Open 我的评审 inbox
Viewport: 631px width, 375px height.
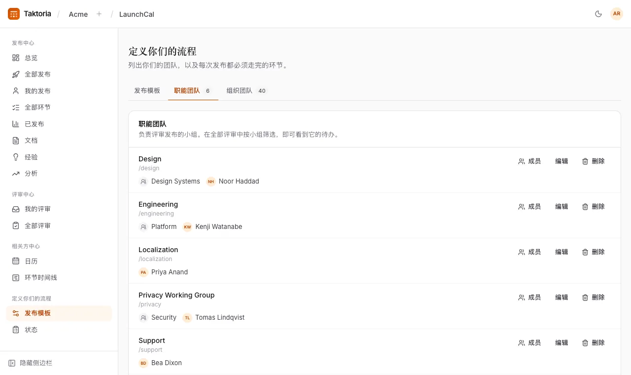pyautogui.click(x=59, y=209)
